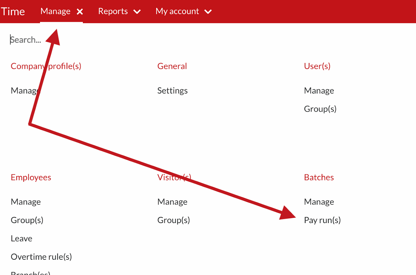416x275 pixels.
Task: Open Group(s) under User(s)
Action: point(320,109)
